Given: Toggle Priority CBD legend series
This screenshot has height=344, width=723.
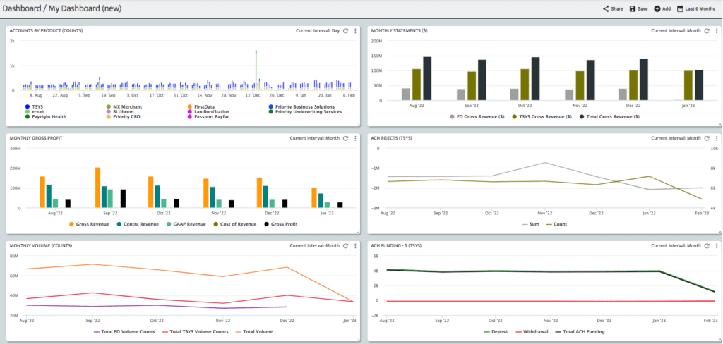Looking at the screenshot, I should 123,117.
